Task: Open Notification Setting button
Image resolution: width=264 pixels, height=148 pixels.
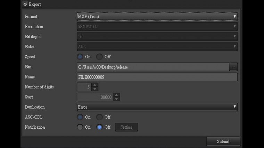Action: pyautogui.click(x=126, y=127)
